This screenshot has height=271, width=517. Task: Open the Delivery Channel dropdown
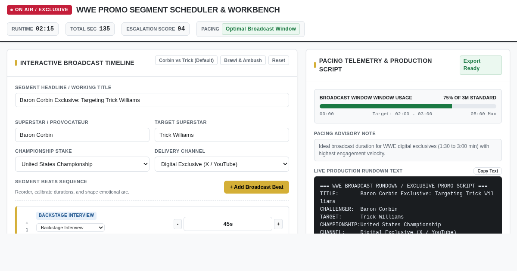pyautogui.click(x=222, y=164)
